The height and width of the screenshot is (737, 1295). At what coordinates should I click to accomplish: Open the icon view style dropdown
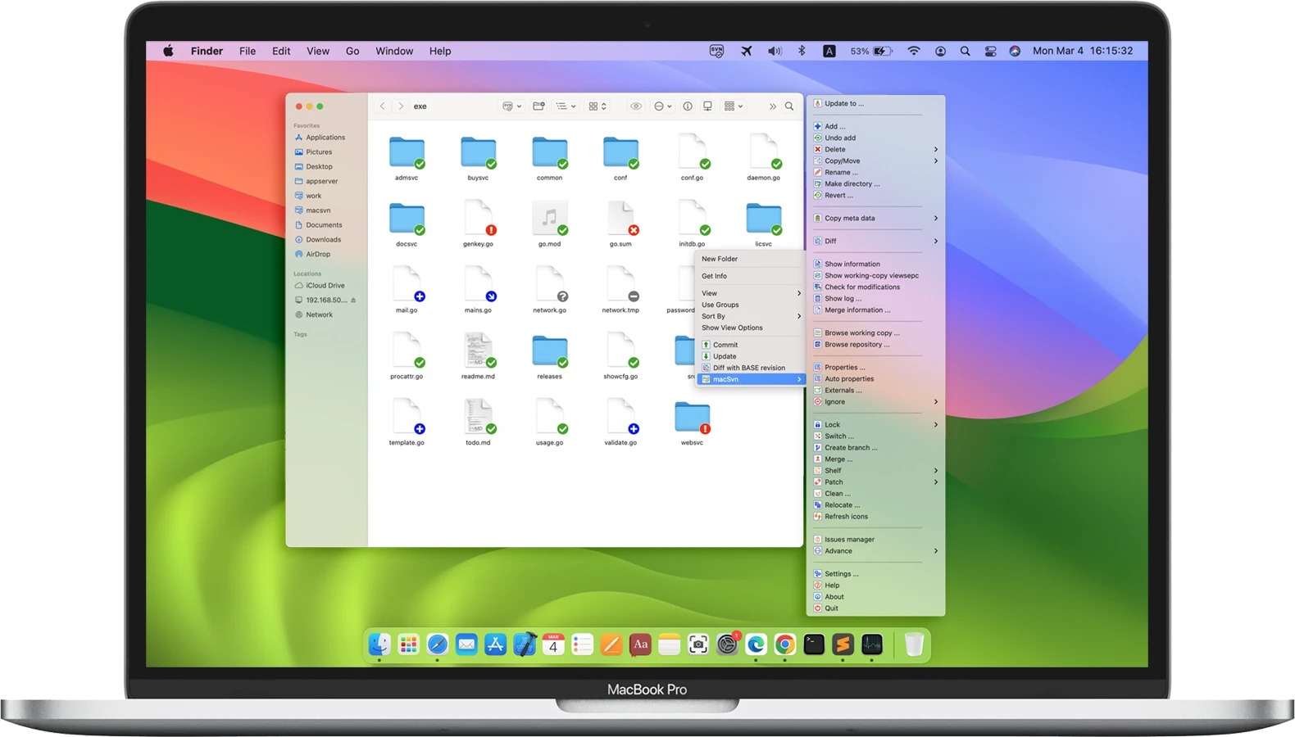pyautogui.click(x=598, y=106)
